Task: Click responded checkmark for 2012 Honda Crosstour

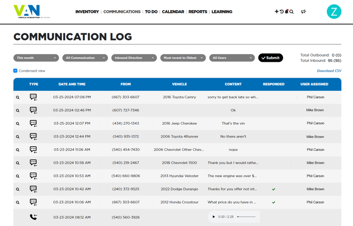Action: pyautogui.click(x=273, y=202)
